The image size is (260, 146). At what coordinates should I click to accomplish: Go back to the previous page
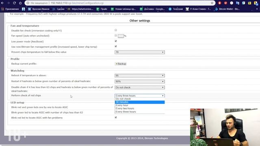(2, 3)
